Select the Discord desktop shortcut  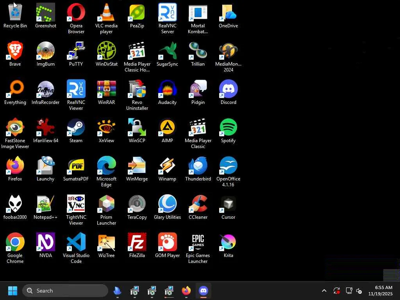tap(228, 89)
